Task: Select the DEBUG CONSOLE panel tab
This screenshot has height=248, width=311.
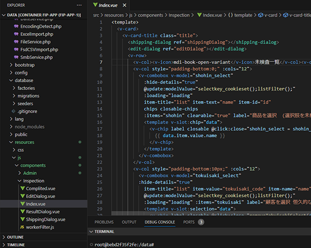Action: click(160, 222)
